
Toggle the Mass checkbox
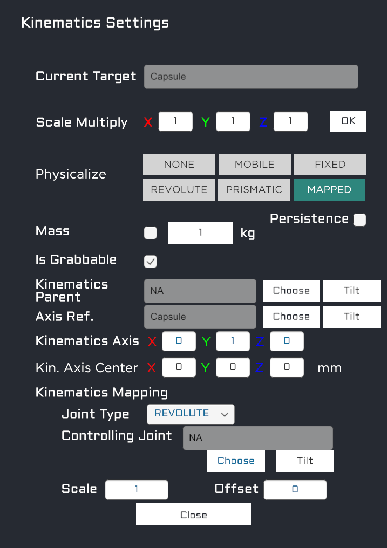tap(151, 233)
